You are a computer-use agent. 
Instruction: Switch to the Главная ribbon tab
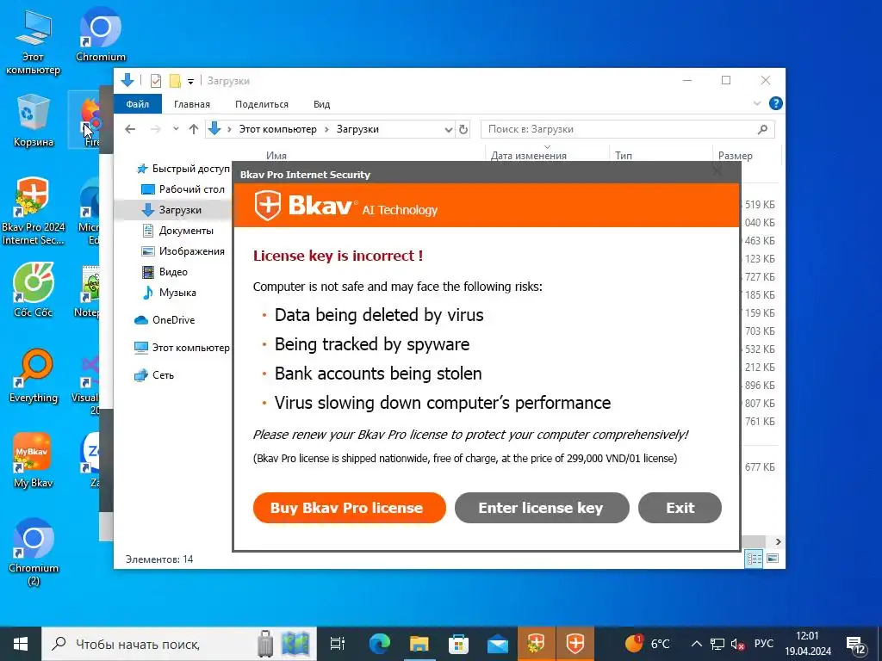point(192,104)
